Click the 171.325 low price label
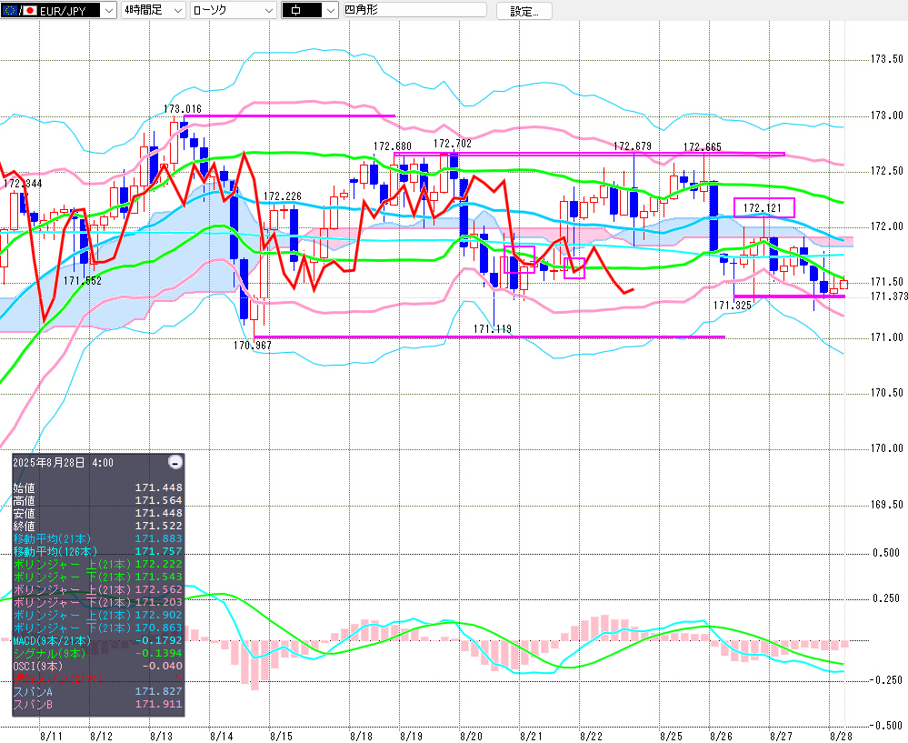This screenshot has height=743, width=908. click(732, 306)
